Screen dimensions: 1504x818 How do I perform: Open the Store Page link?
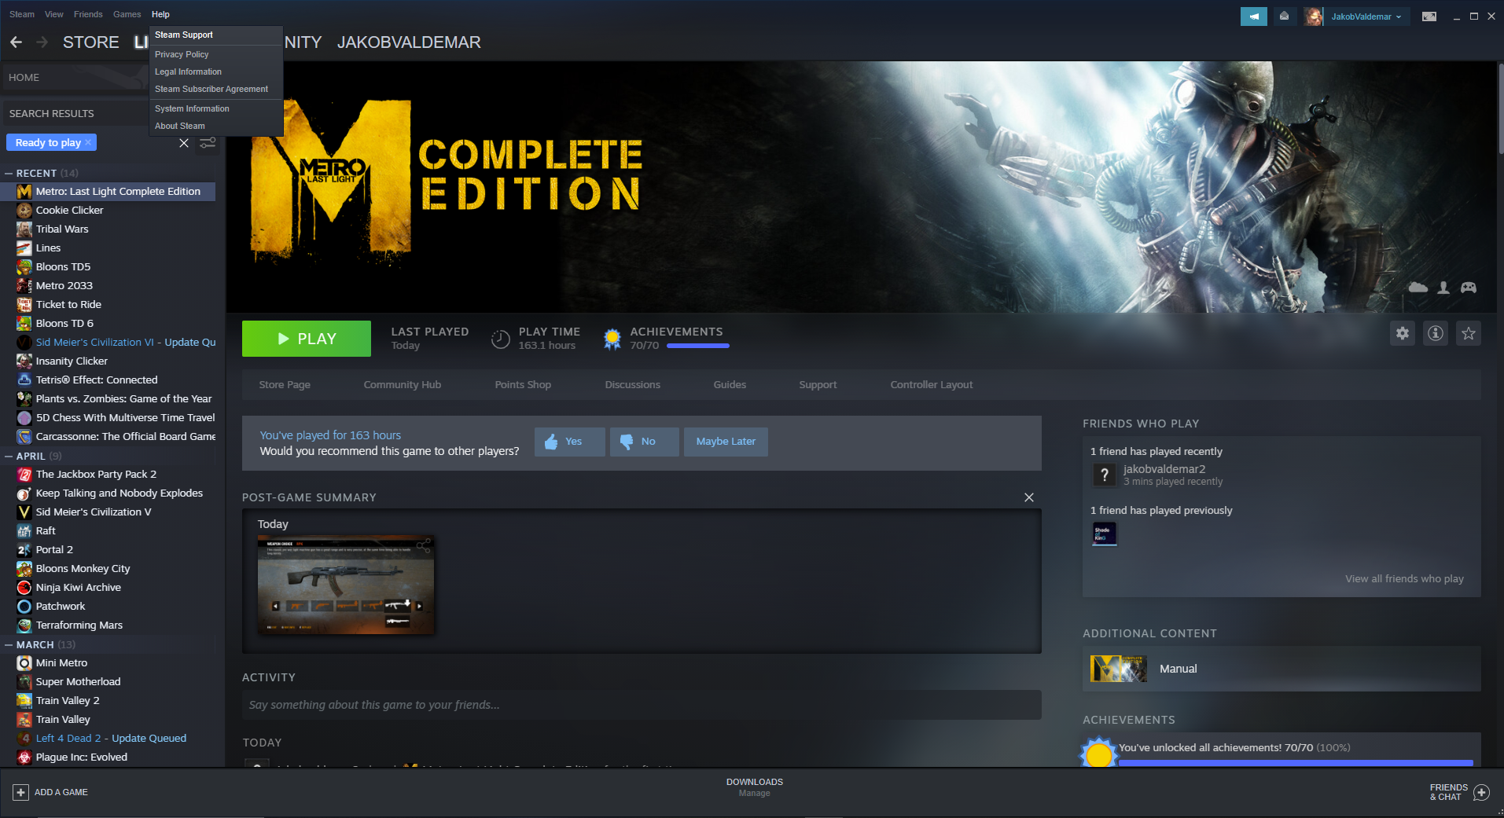pos(285,385)
